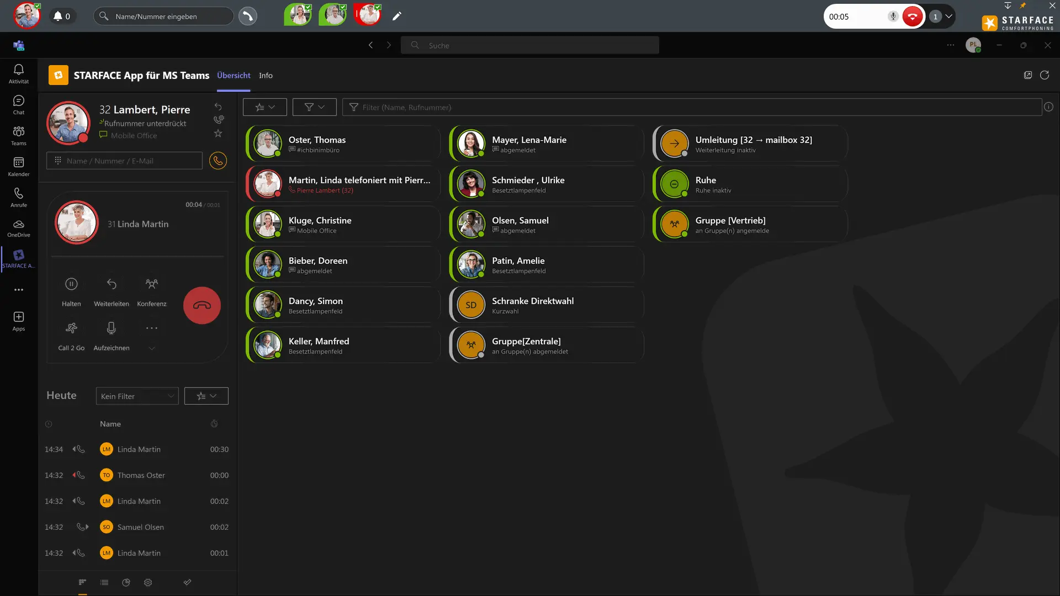Image resolution: width=1060 pixels, height=596 pixels.
Task: Switch to the Info tab
Action: coord(266,76)
